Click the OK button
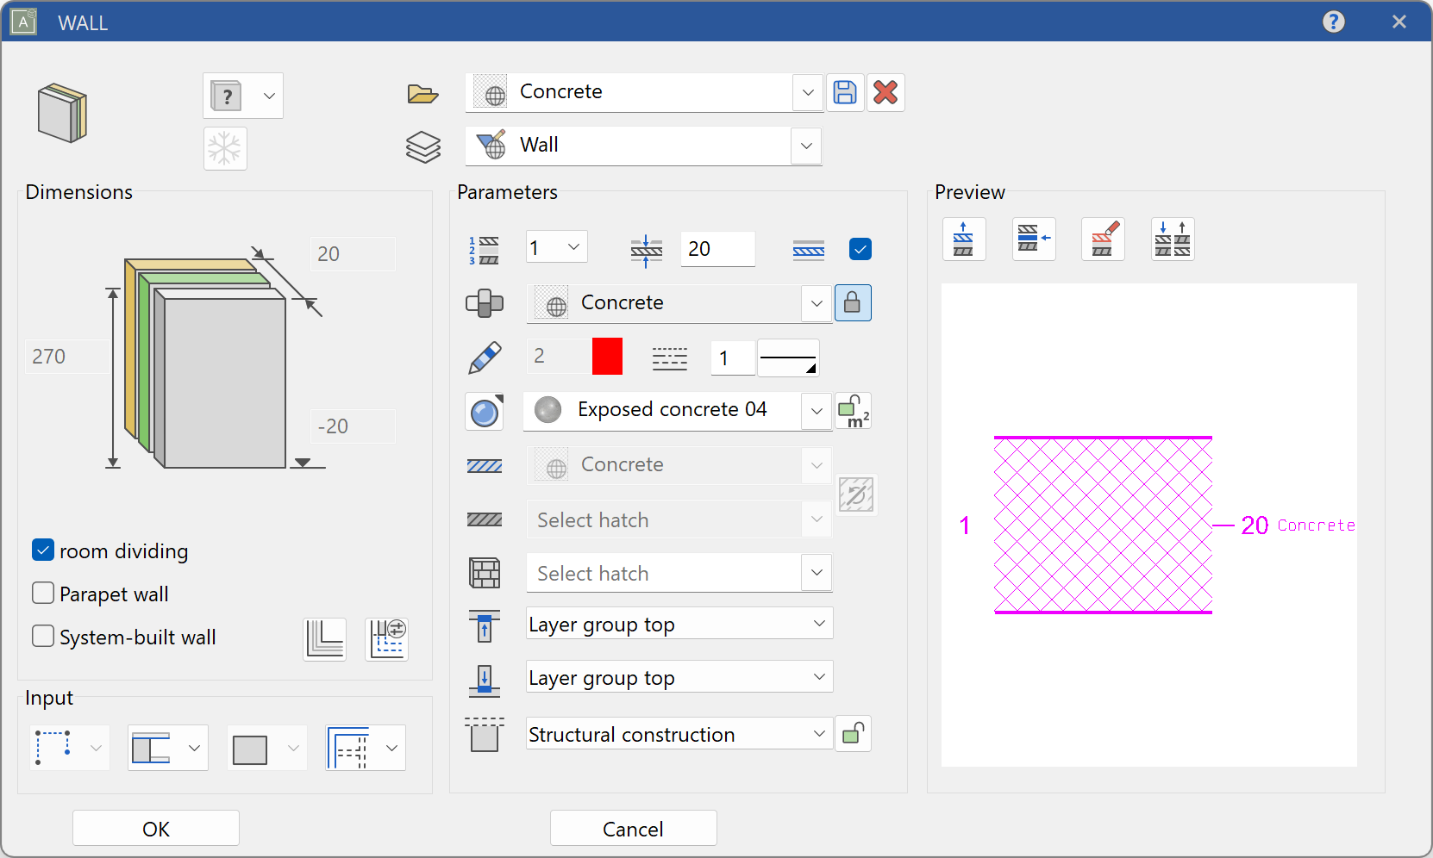This screenshot has width=1433, height=858. (x=156, y=829)
